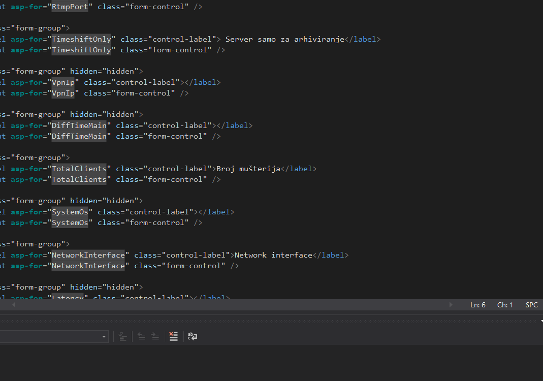Click hidden="hidden" above the VpnIp label
This screenshot has width=543, height=381.
point(104,71)
